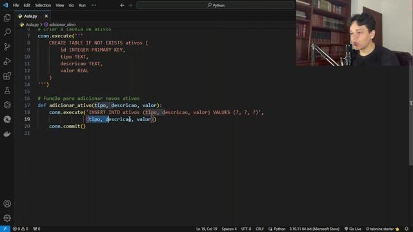Open the Docker whale view
This screenshot has height=232, width=413.
click(x=7, y=134)
